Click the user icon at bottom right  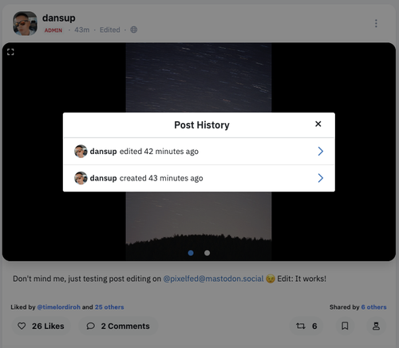pyautogui.click(x=376, y=326)
